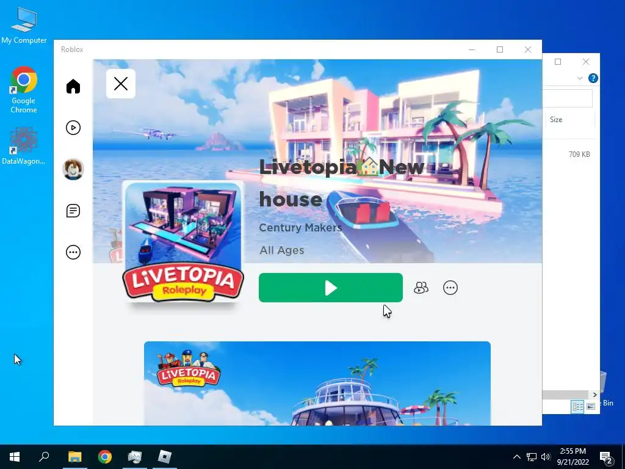This screenshot has width=625, height=469.
Task: Click the Livetopia New house title
Action: coord(342,183)
